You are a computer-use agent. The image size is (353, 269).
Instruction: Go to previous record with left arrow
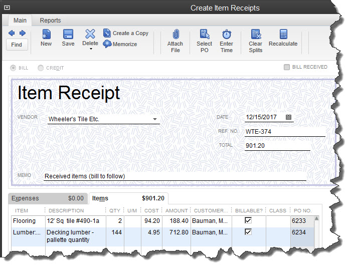(x=12, y=33)
